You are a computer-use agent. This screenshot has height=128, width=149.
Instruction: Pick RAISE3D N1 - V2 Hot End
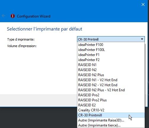[111, 80]
